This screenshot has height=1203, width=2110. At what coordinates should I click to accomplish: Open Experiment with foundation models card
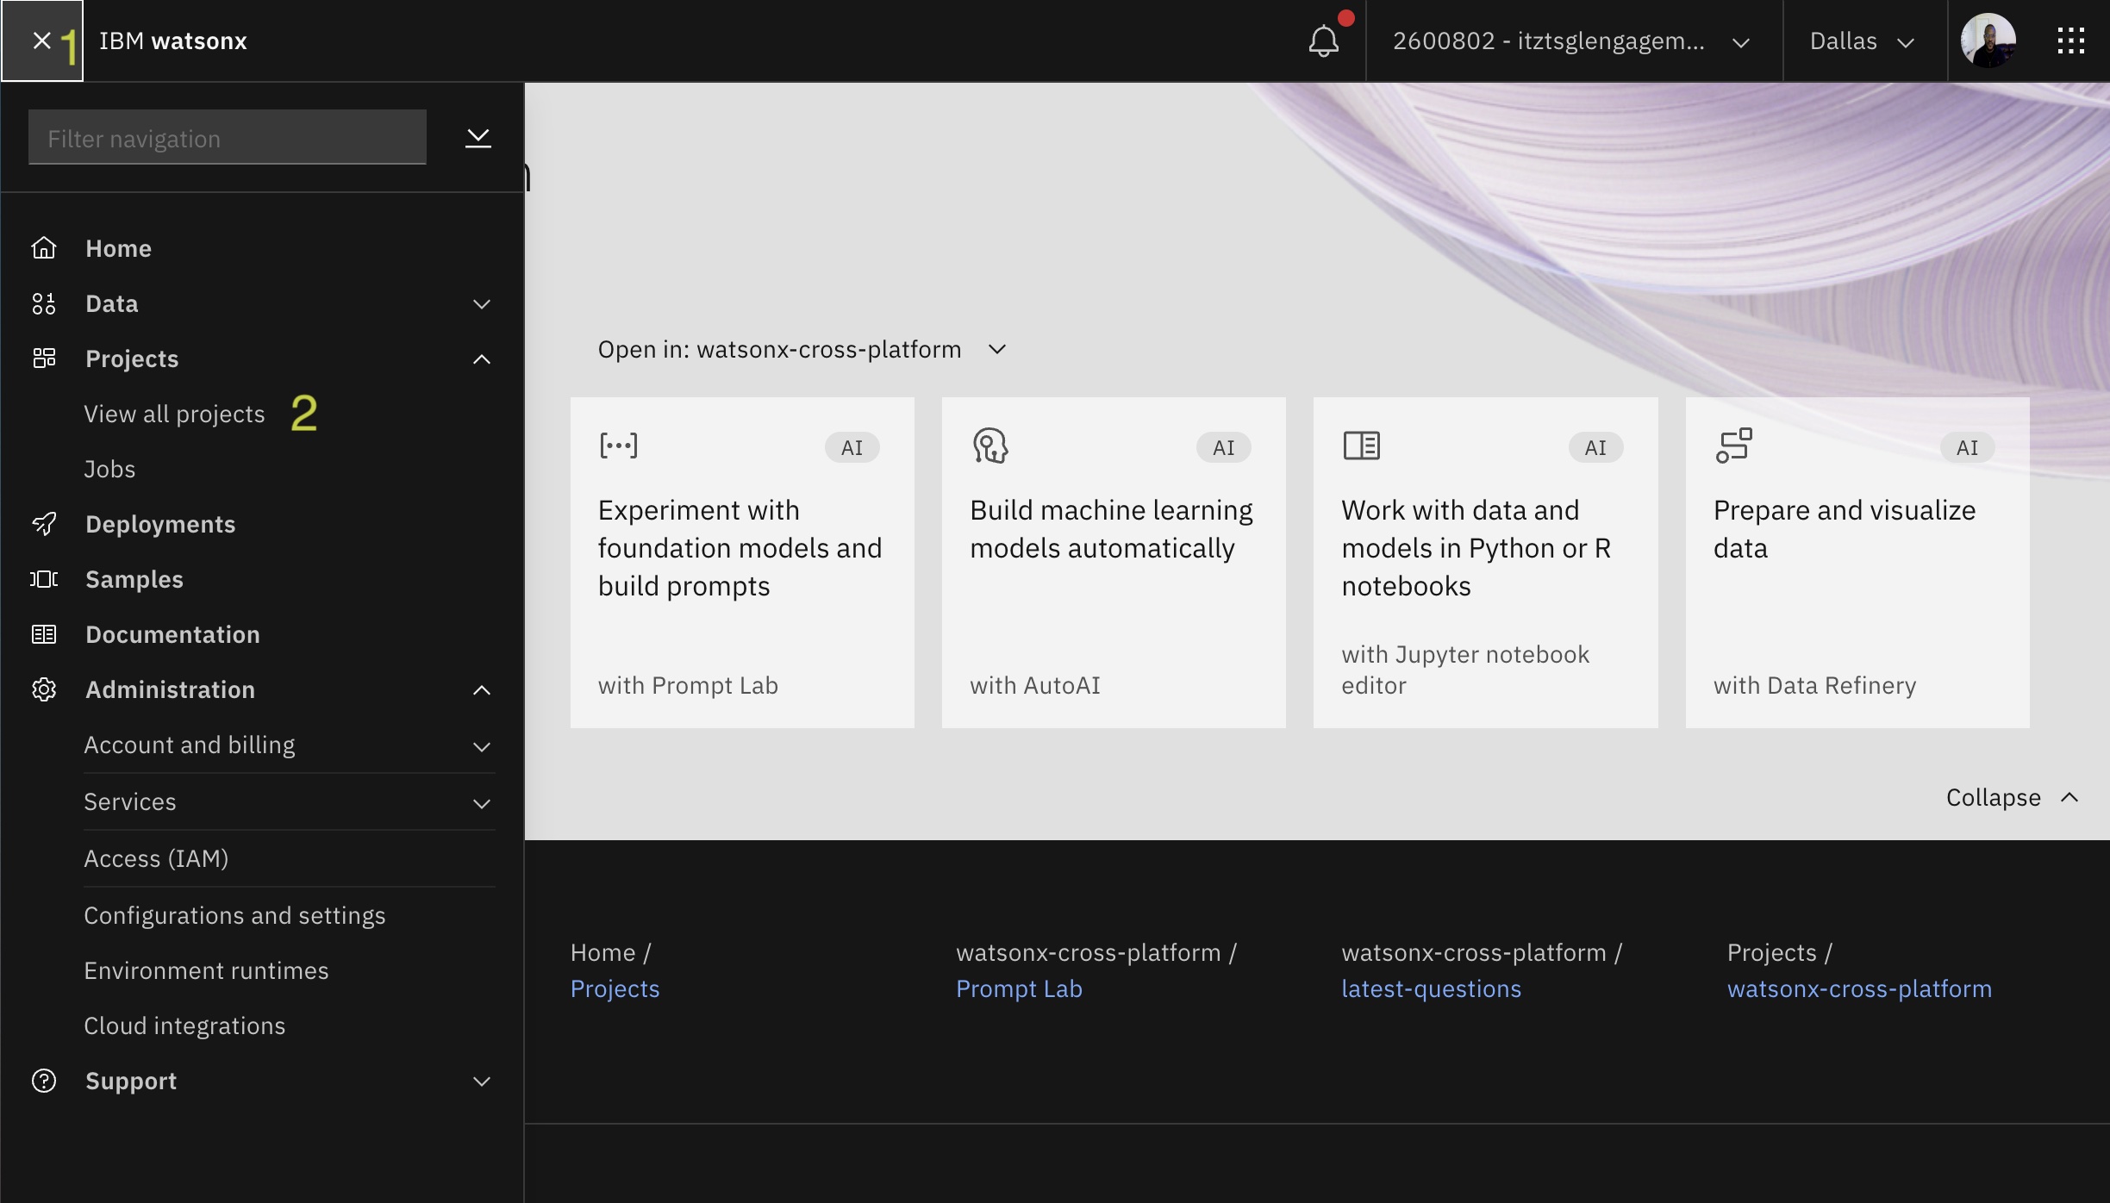pos(742,563)
